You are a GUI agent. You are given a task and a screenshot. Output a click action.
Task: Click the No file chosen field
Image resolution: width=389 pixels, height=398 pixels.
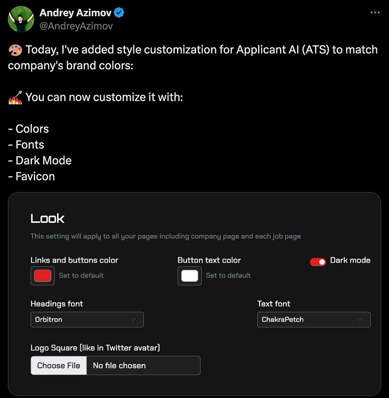143,365
